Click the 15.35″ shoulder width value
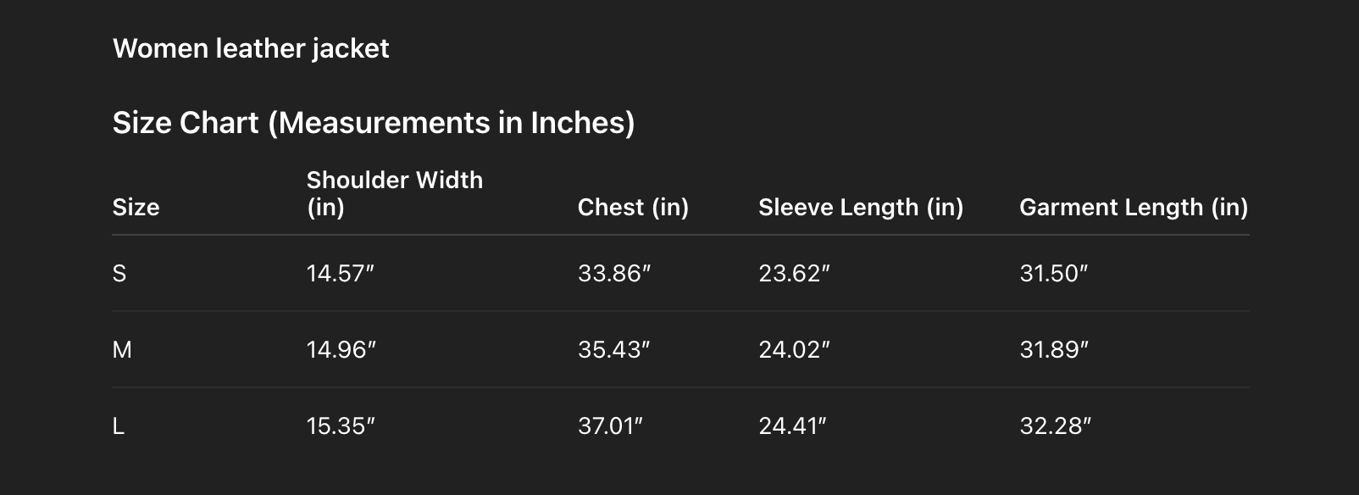 coord(341,426)
